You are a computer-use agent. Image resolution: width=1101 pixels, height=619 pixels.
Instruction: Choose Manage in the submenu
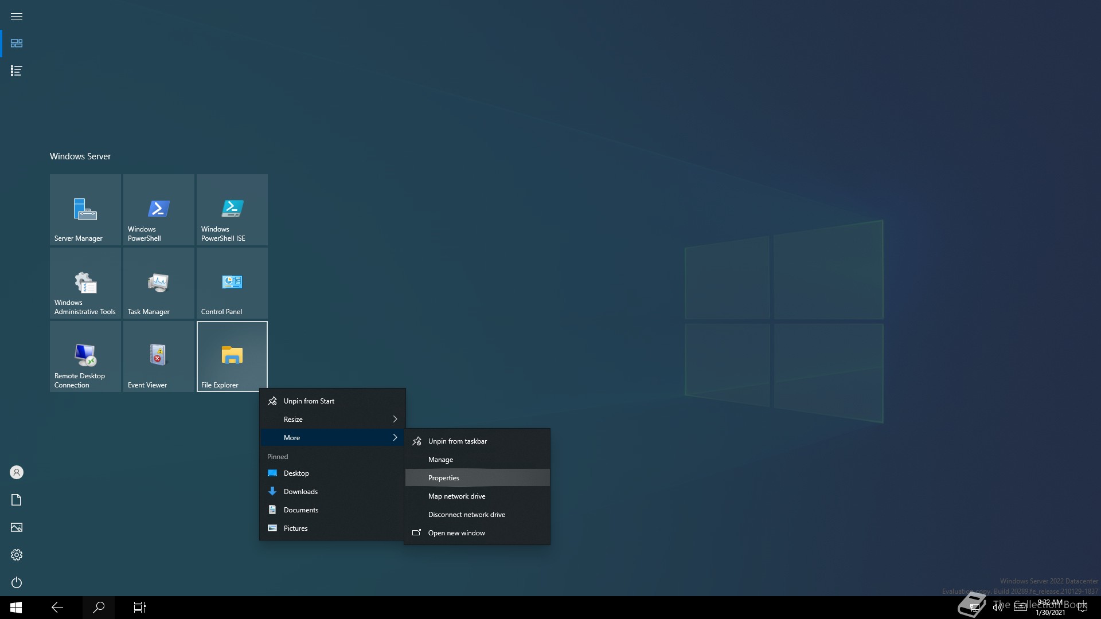coord(477,460)
